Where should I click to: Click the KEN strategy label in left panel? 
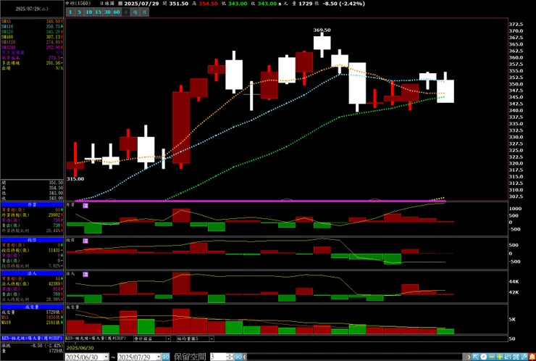(32, 338)
